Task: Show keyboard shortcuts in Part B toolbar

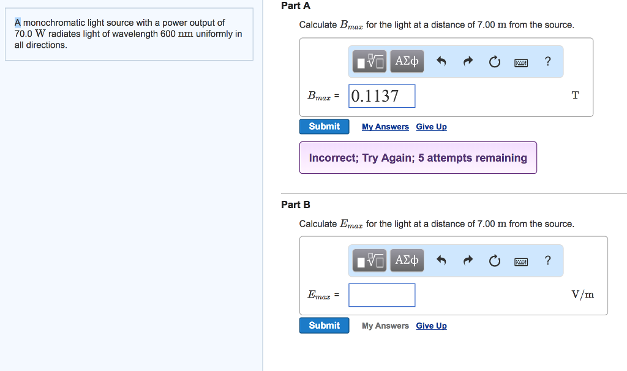Action: [521, 261]
